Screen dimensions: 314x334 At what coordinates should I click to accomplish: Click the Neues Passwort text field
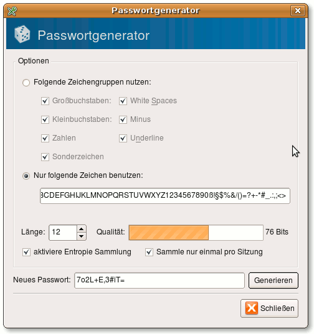159,281
